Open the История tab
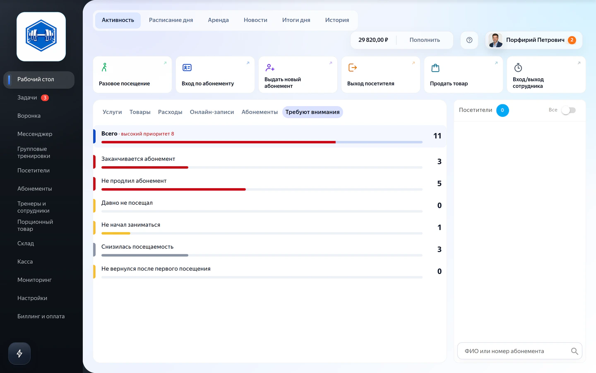The height and width of the screenshot is (373, 596). 337,20
